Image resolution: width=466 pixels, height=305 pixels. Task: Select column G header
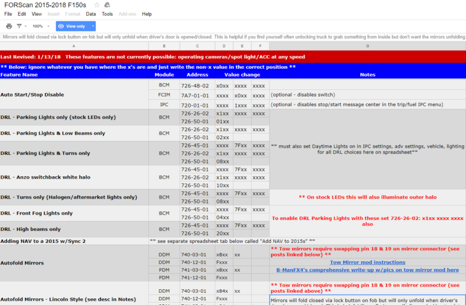(x=368, y=46)
